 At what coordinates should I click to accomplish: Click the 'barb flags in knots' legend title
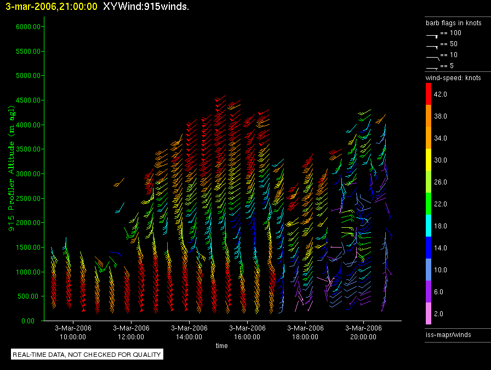coord(453,23)
